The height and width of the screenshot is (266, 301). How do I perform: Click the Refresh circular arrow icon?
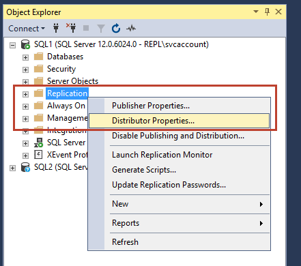tap(116, 28)
